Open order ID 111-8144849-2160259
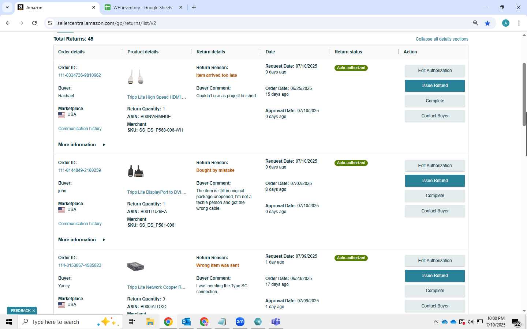The image size is (527, 329). (x=79, y=170)
